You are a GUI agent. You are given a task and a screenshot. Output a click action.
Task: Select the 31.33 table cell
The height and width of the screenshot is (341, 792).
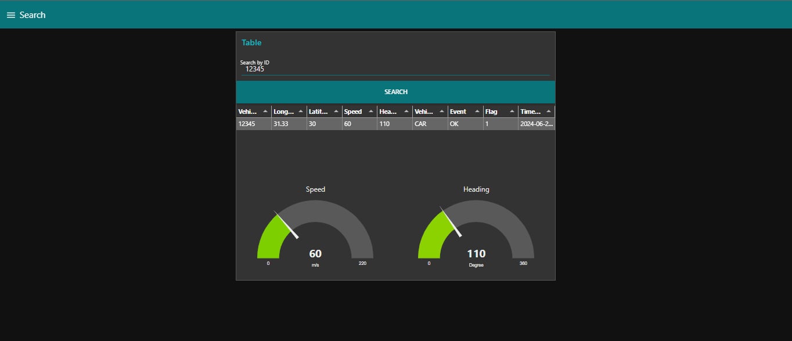[x=289, y=124]
